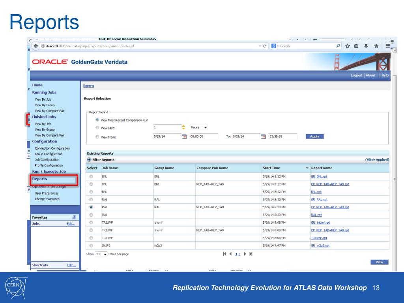Open calendar picker for To date

click(x=263, y=137)
